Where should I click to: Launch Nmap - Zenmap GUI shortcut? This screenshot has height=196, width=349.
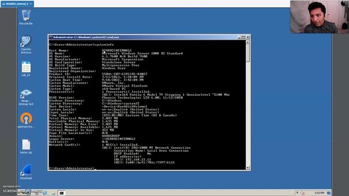pyautogui.click(x=26, y=97)
